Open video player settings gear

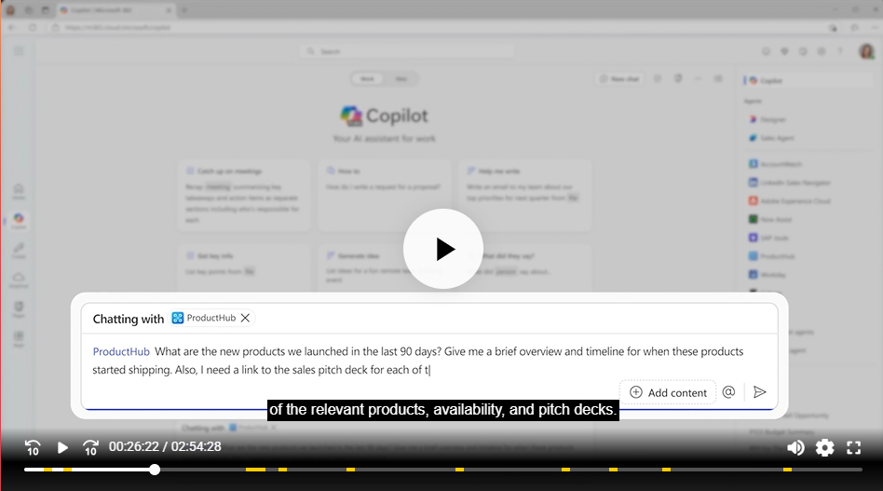pyautogui.click(x=825, y=447)
